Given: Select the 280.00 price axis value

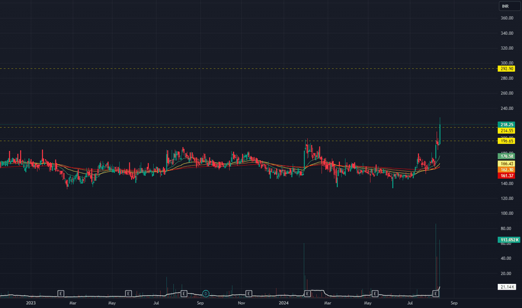Looking at the screenshot, I should (507, 78).
